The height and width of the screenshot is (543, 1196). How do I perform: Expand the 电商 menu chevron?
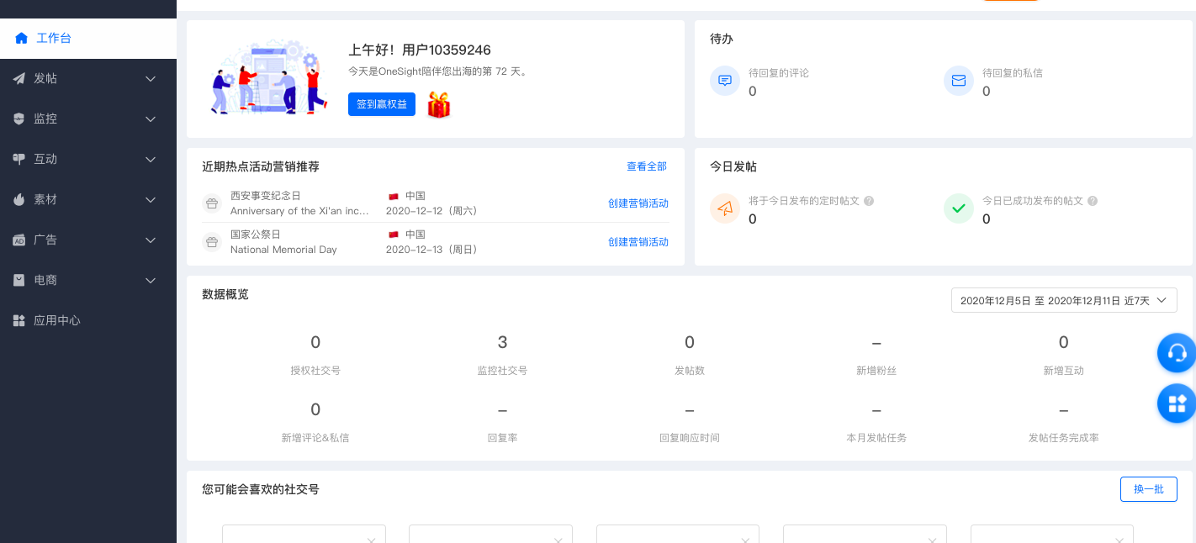point(151,280)
